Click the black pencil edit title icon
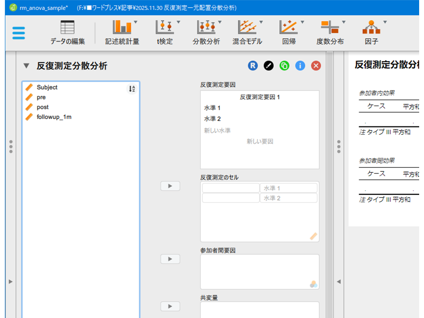The width and height of the screenshot is (424, 318). [x=269, y=66]
